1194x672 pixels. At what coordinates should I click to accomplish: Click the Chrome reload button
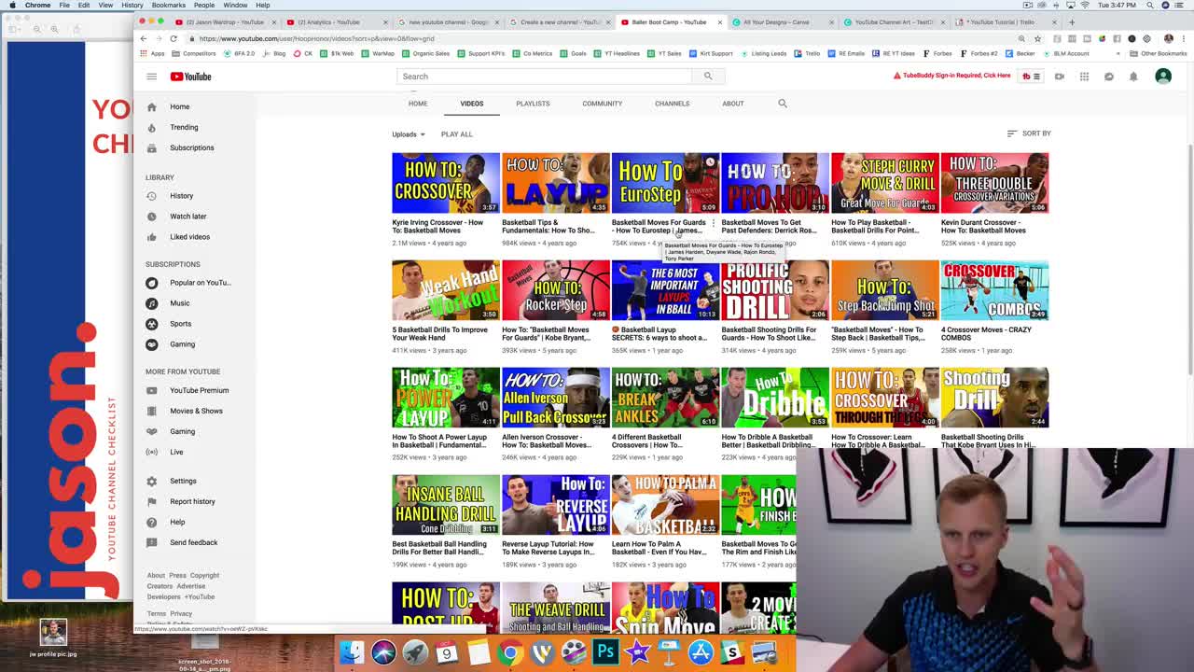(174, 38)
